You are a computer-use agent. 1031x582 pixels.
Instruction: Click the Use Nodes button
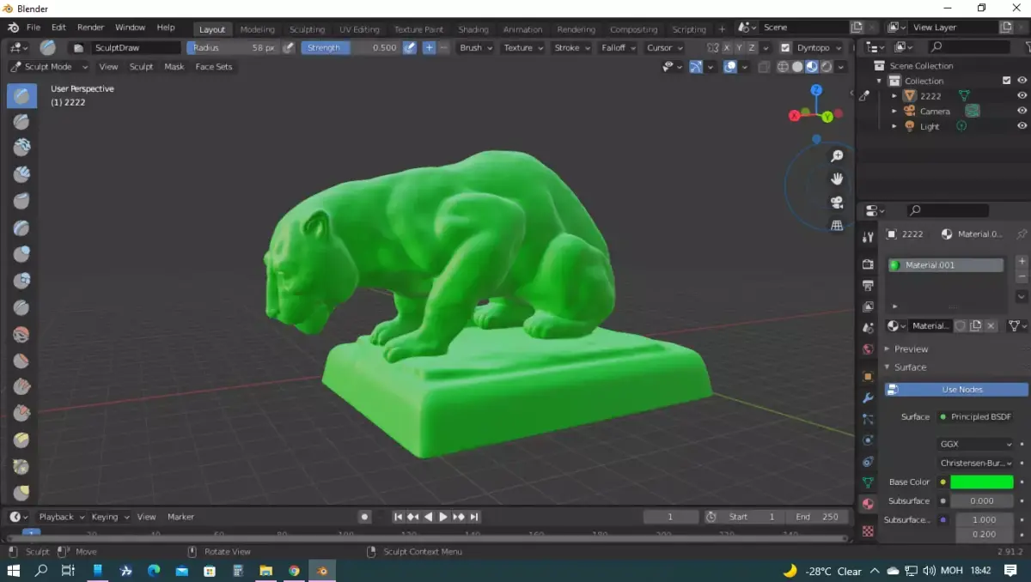tap(956, 390)
